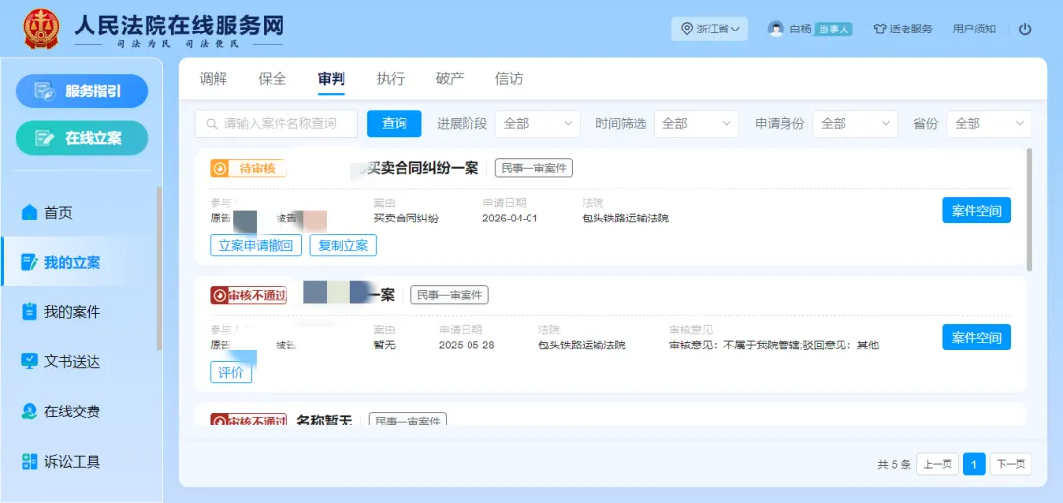Open the 浙江省 province dropdown
Screen dimensions: 1063x503
710,30
